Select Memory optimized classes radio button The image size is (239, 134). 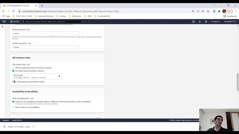pos(13,68)
